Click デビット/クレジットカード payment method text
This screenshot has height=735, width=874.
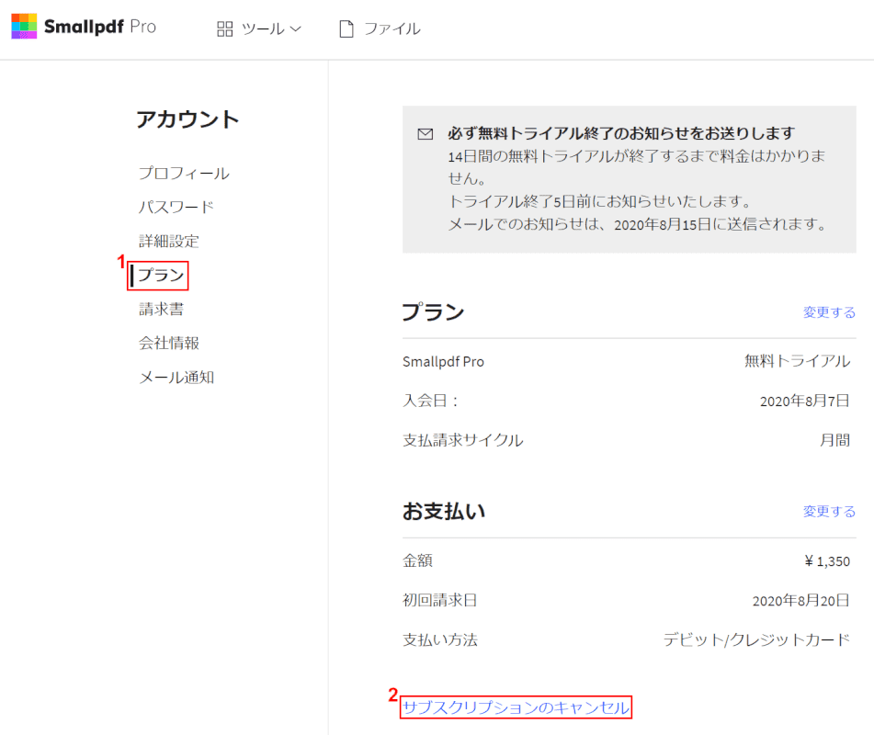(x=756, y=640)
